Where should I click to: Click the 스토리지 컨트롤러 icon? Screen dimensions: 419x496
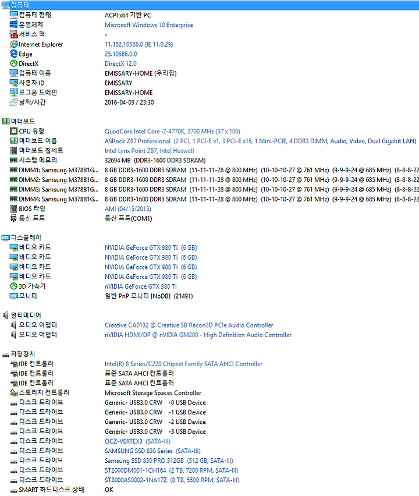[x=13, y=393]
